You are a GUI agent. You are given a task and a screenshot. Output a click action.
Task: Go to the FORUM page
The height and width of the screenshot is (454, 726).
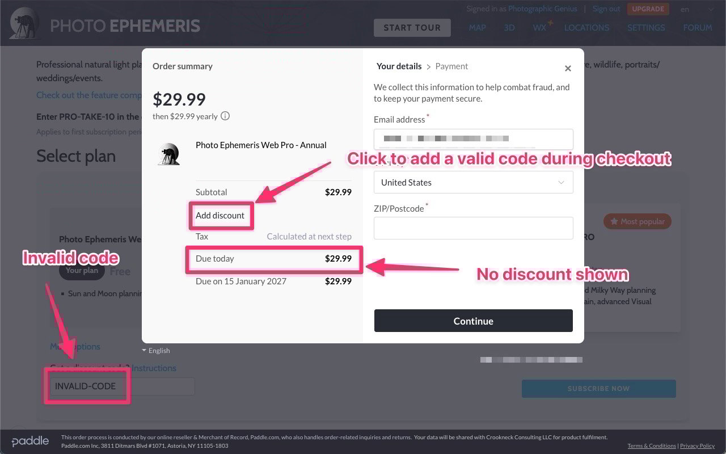pyautogui.click(x=698, y=27)
